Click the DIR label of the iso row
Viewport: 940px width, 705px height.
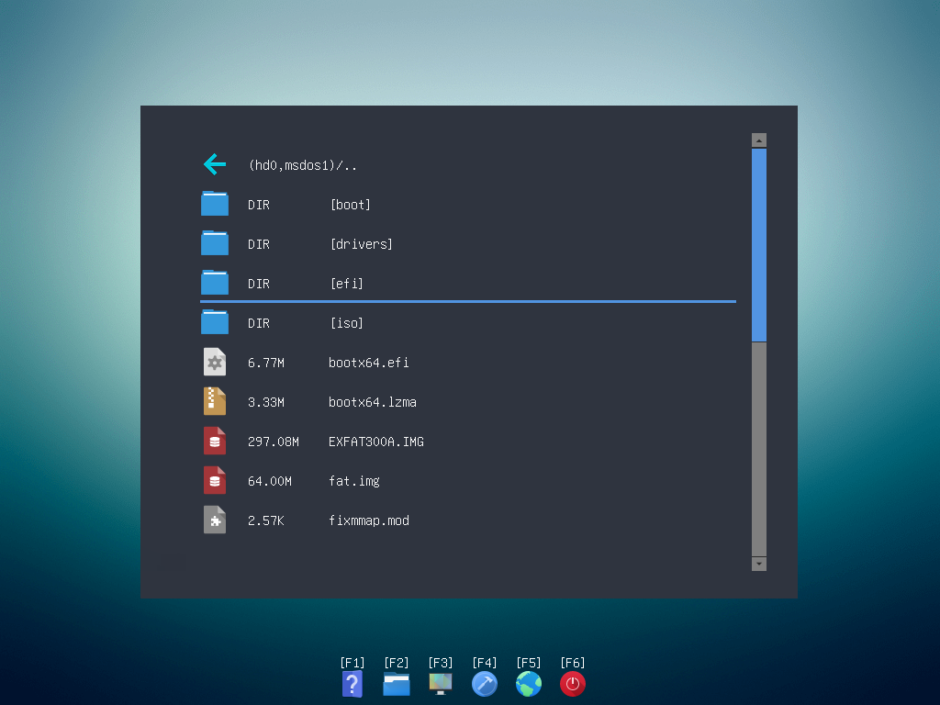point(259,324)
